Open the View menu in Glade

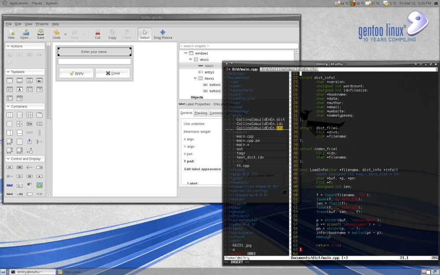click(x=28, y=24)
